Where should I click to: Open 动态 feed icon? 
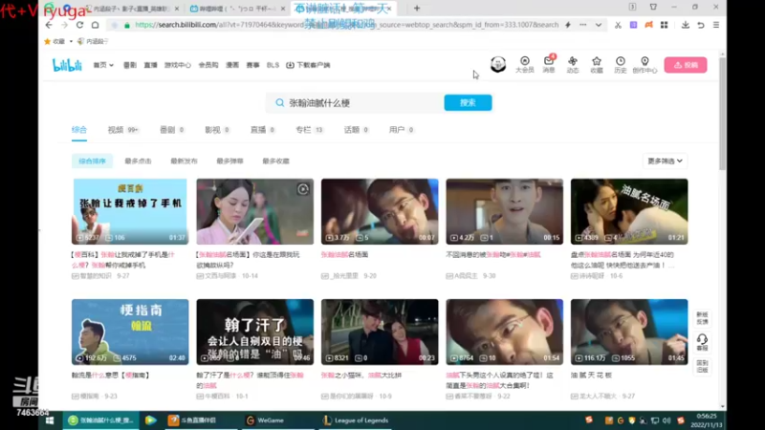tap(572, 64)
